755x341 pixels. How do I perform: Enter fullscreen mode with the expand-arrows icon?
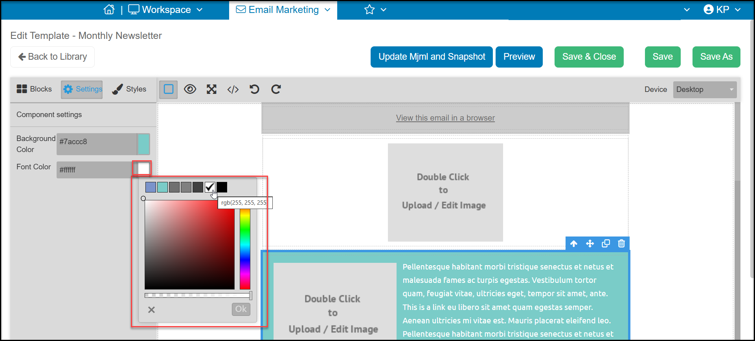212,89
